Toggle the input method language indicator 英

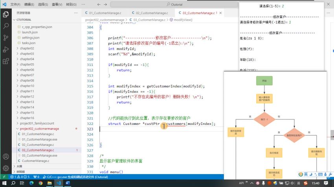click(299, 183)
